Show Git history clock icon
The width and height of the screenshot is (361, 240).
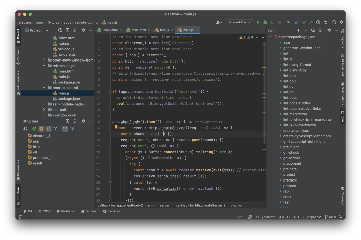click(x=318, y=22)
